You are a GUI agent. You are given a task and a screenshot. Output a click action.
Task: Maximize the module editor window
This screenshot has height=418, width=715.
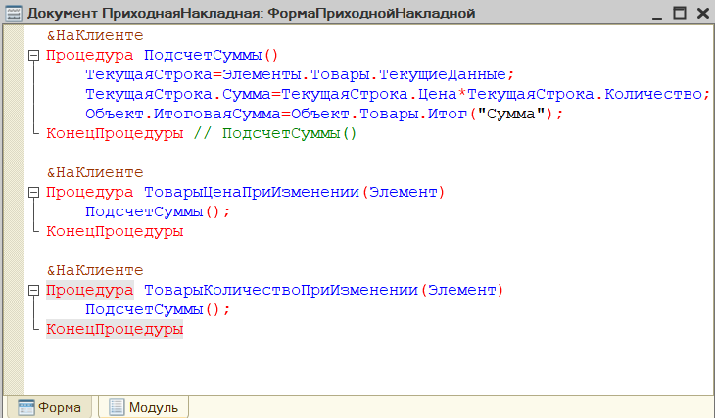click(680, 13)
